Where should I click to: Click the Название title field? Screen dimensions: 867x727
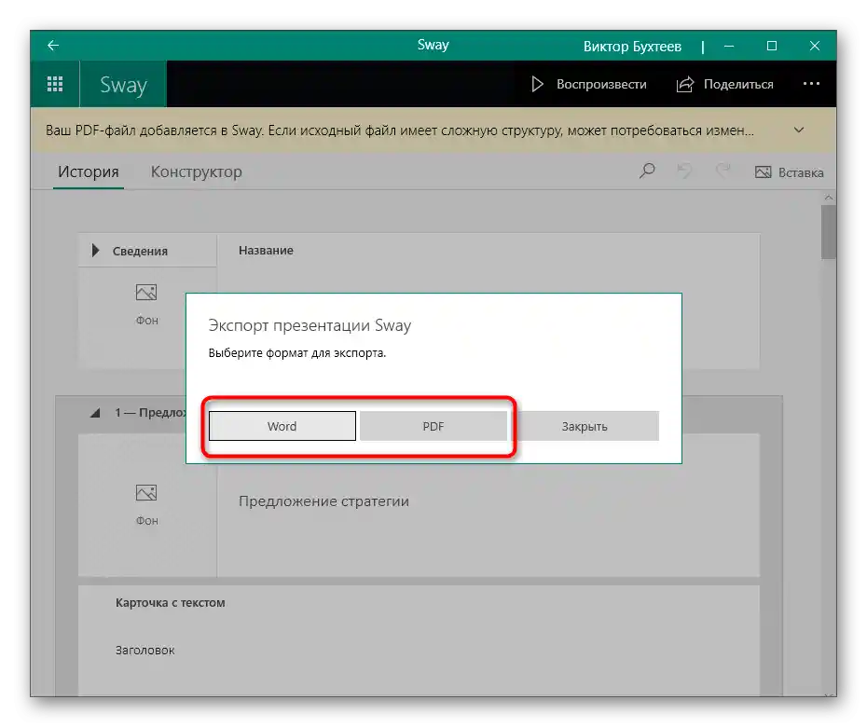(266, 251)
